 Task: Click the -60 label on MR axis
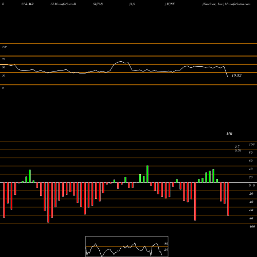click(x=251, y=210)
